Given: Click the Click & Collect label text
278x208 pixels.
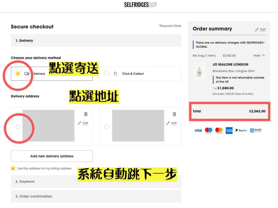Looking at the screenshot, I should 133,74.
